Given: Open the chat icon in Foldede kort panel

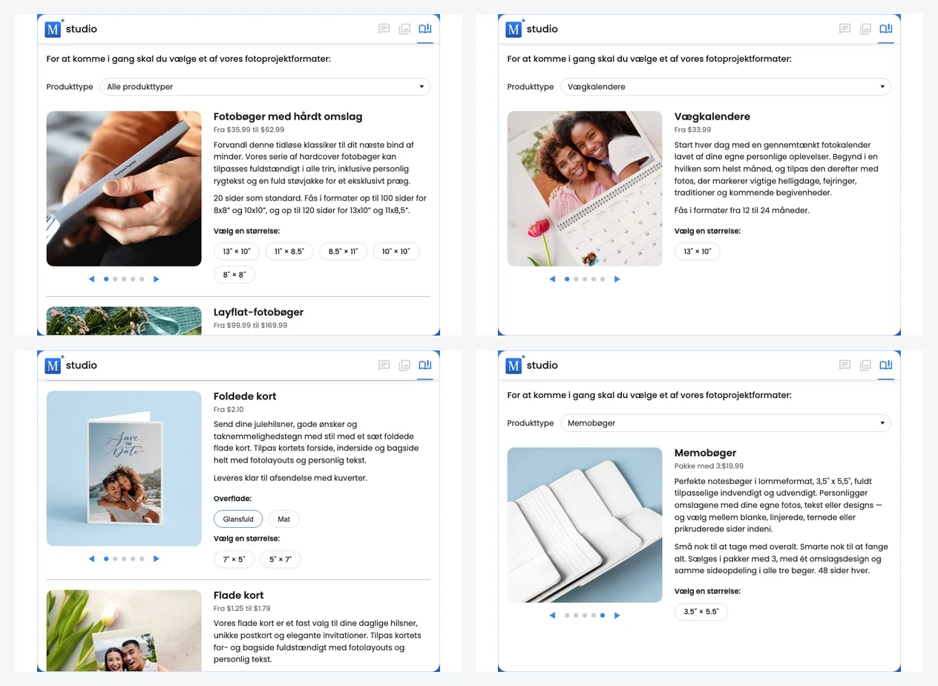Looking at the screenshot, I should coord(384,365).
